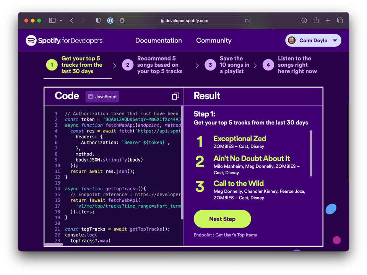This screenshot has height=275, width=367.
Task: Click the return await res.json() line
Action: tap(102, 171)
